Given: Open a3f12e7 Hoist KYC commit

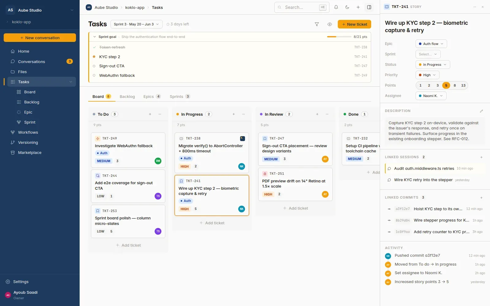Looking at the screenshot, I should click(435, 209).
